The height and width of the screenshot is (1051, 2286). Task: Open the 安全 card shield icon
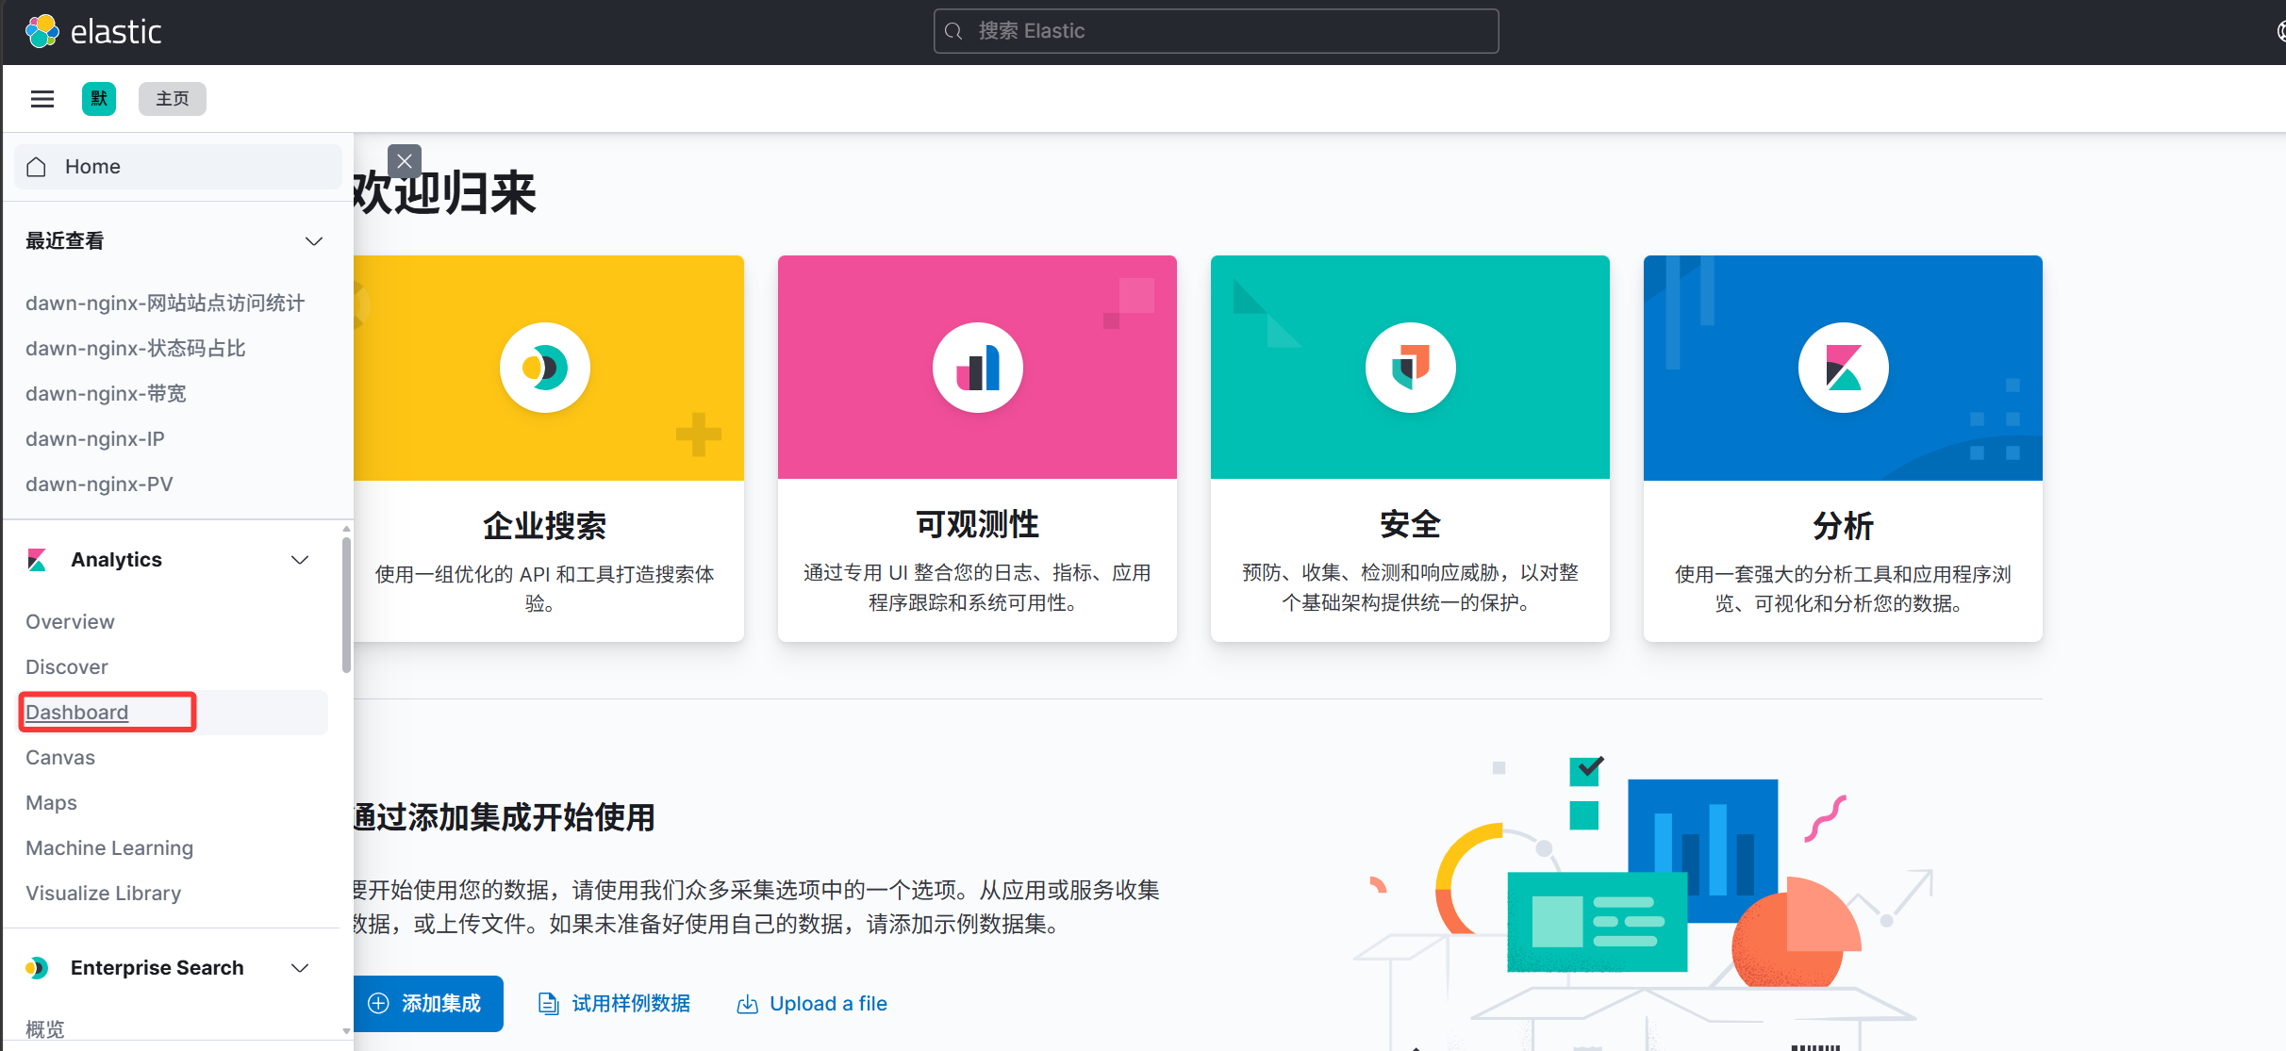click(x=1411, y=368)
